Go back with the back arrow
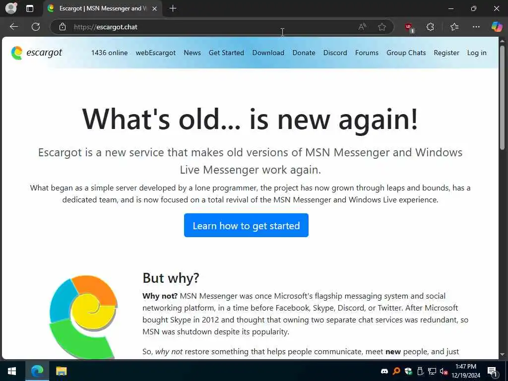This screenshot has height=381, width=508. coord(13,27)
